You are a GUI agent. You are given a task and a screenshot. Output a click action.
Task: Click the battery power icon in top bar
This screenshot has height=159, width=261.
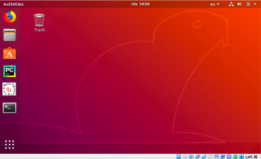tap(248, 4)
